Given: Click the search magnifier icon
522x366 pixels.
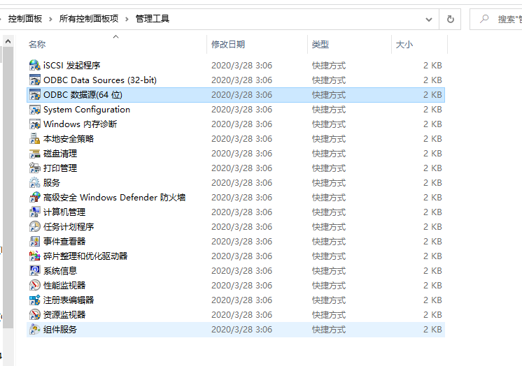Looking at the screenshot, I should click(x=484, y=19).
